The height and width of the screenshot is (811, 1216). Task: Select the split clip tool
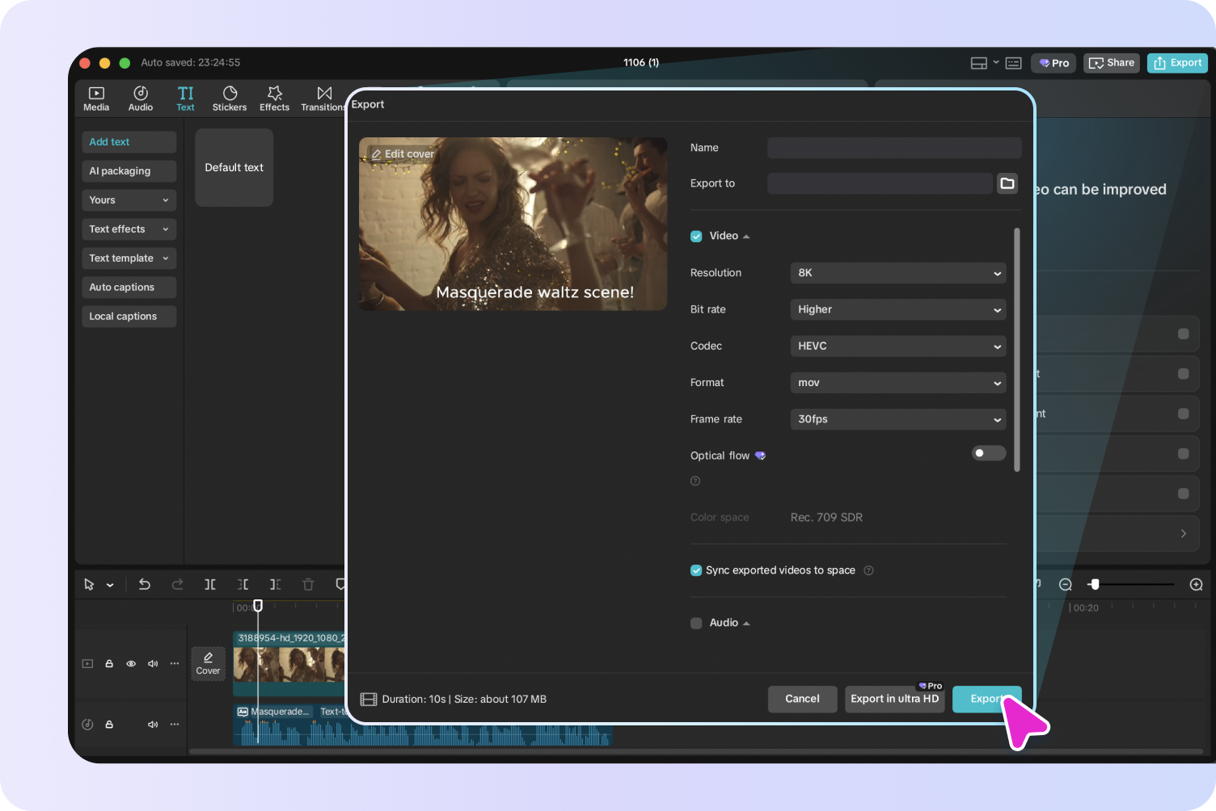pyautogui.click(x=210, y=584)
